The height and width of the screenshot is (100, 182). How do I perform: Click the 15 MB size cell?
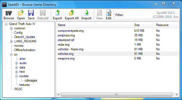(138, 40)
